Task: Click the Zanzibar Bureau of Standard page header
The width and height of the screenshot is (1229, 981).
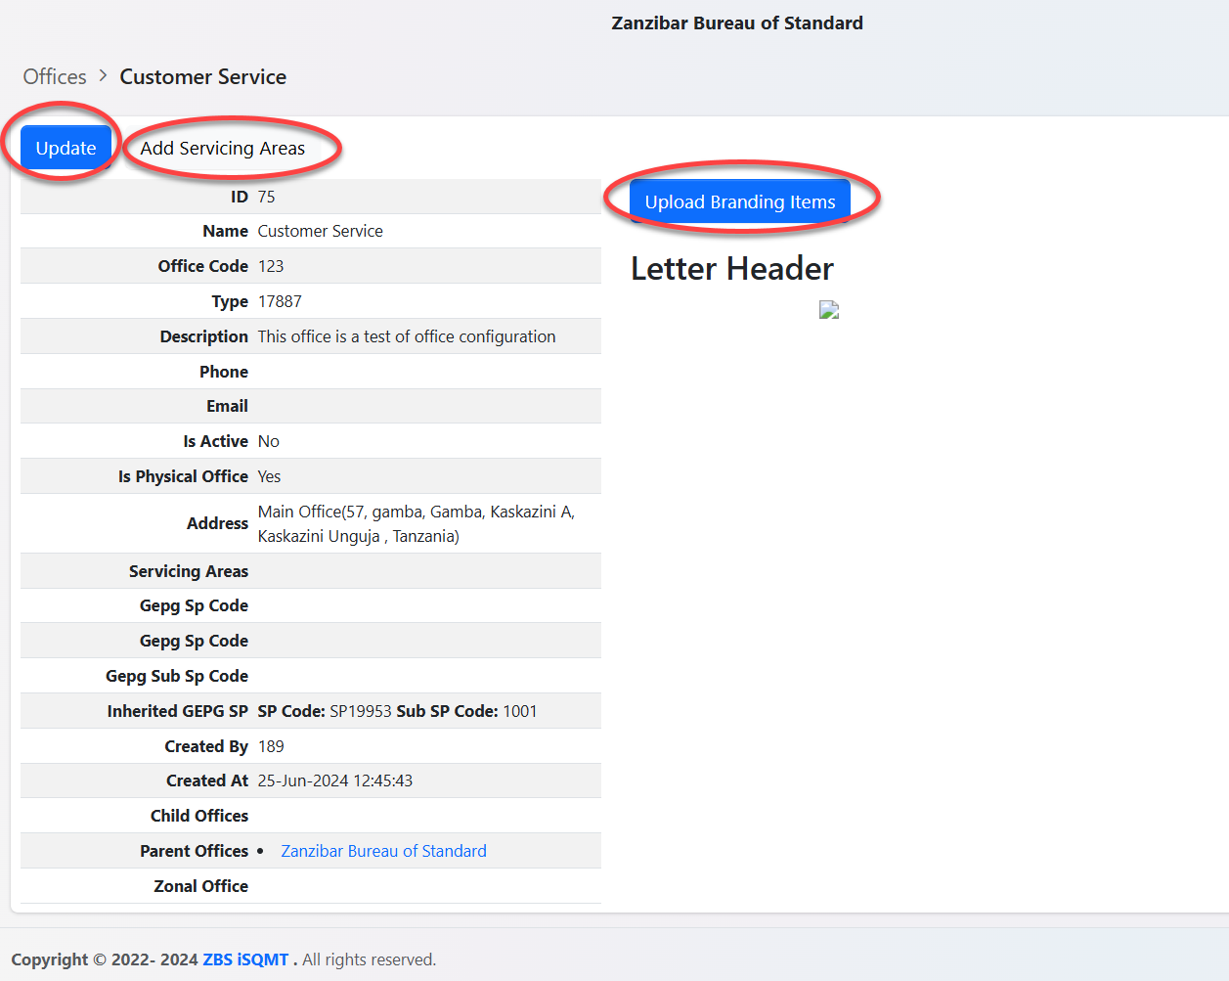Action: click(737, 22)
